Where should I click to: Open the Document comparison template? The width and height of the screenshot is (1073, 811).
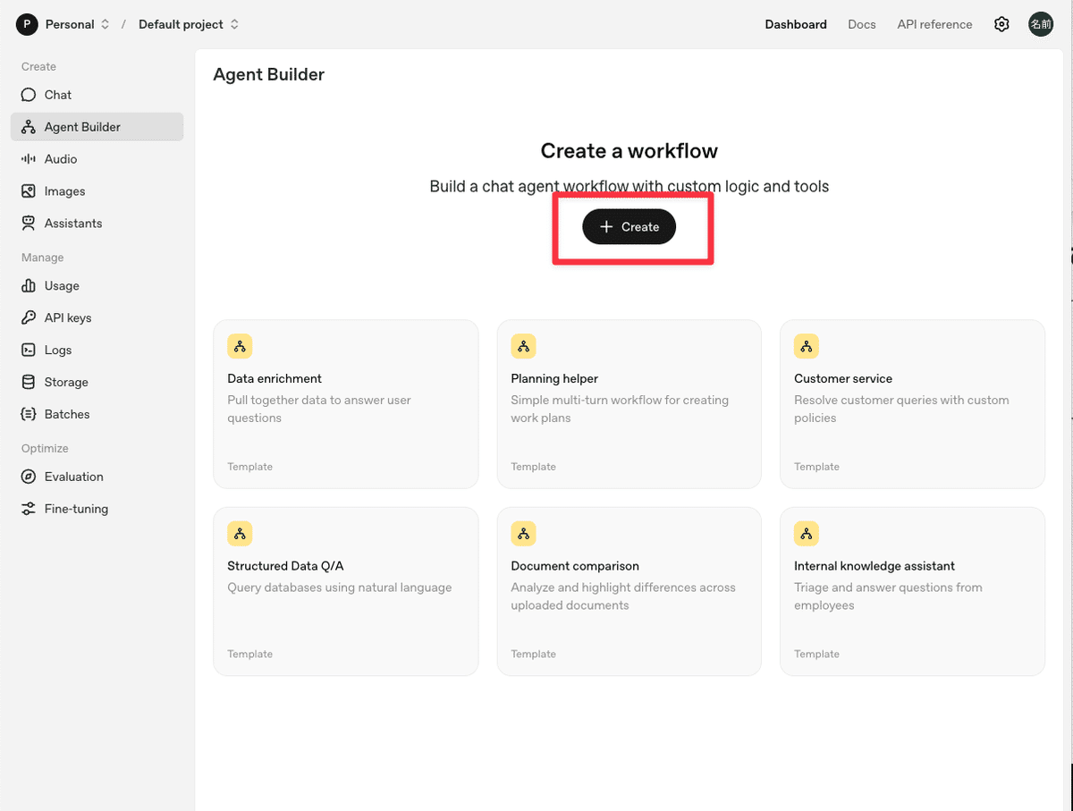(629, 591)
